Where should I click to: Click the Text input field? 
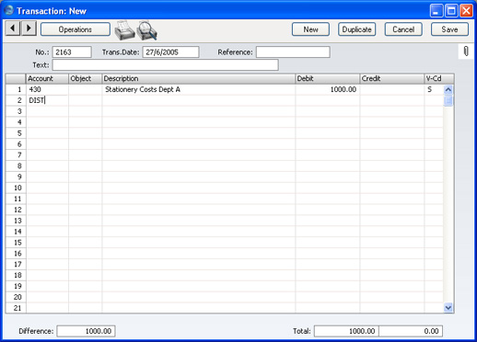point(166,65)
